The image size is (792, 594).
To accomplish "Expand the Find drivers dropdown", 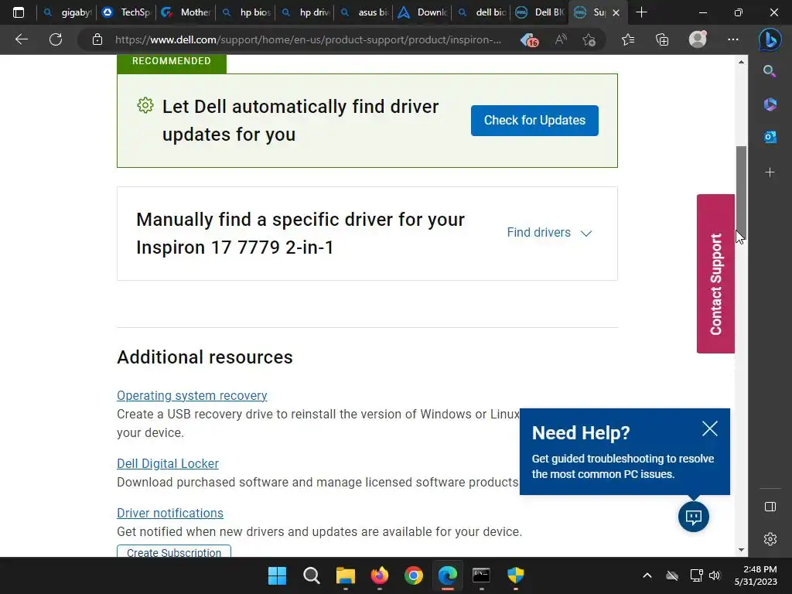I will (x=549, y=232).
